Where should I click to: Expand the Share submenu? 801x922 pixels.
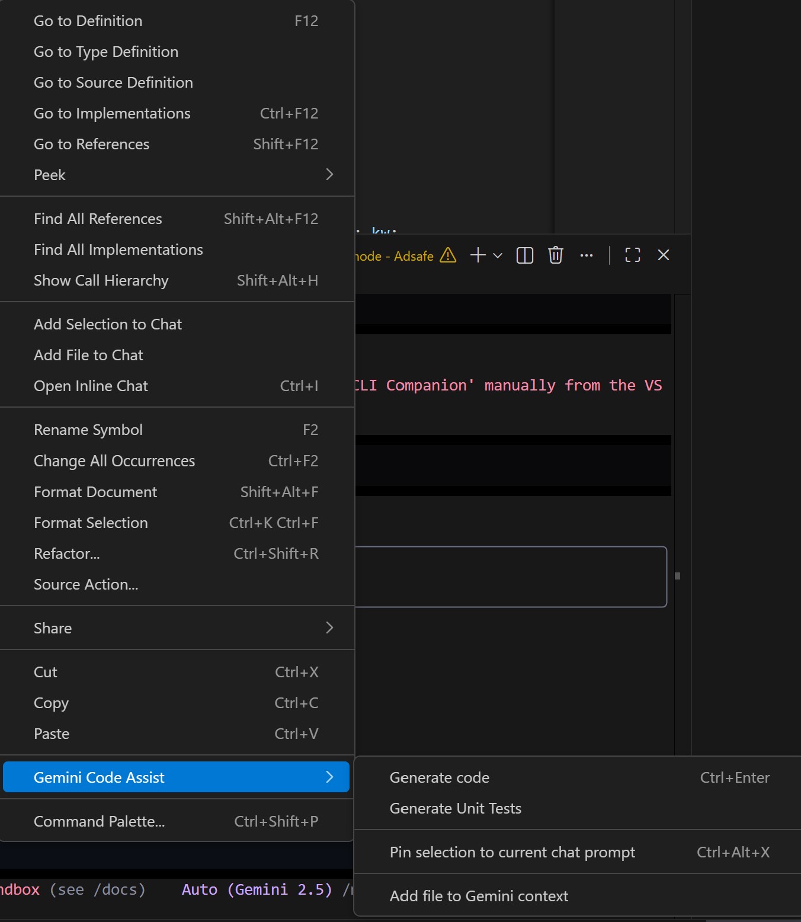177,628
